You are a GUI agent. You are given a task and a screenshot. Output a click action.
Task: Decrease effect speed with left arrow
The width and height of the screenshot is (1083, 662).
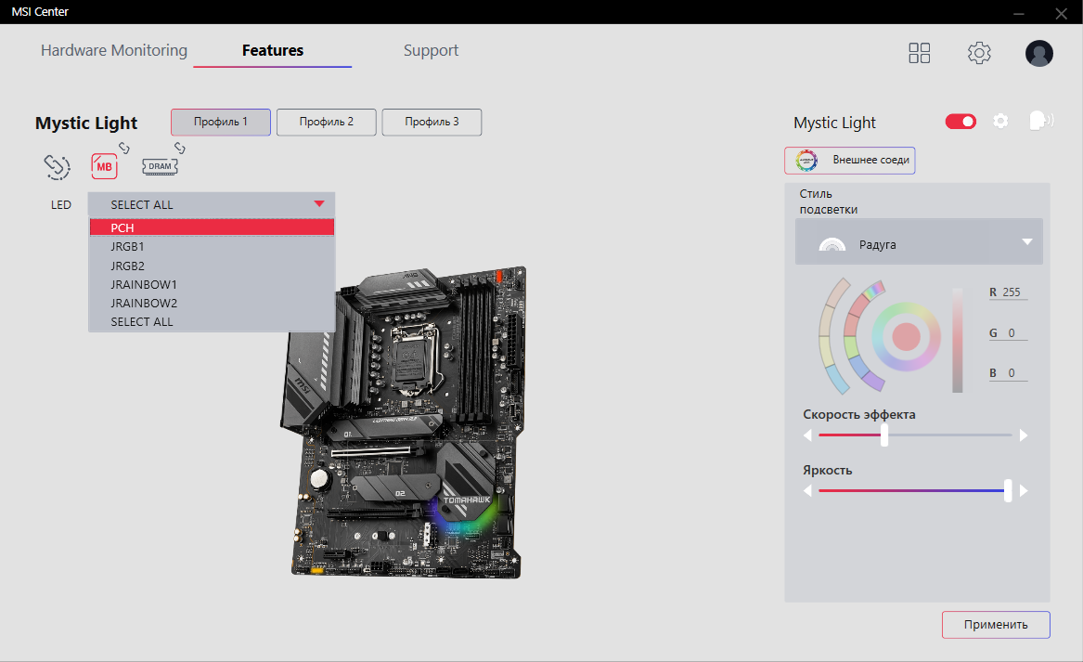click(807, 435)
